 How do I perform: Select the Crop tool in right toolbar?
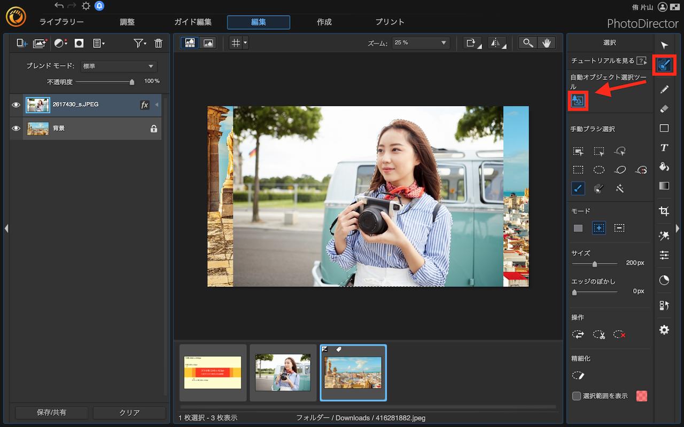pyautogui.click(x=664, y=211)
